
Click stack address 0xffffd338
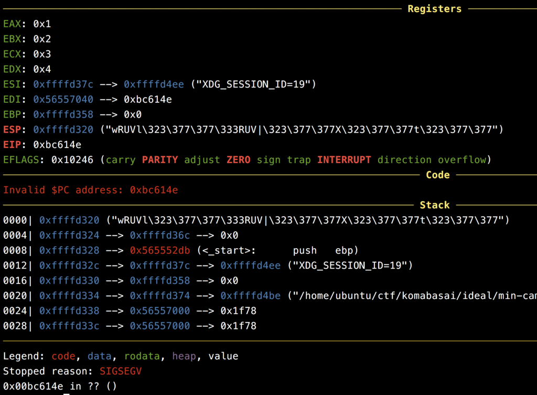69,311
